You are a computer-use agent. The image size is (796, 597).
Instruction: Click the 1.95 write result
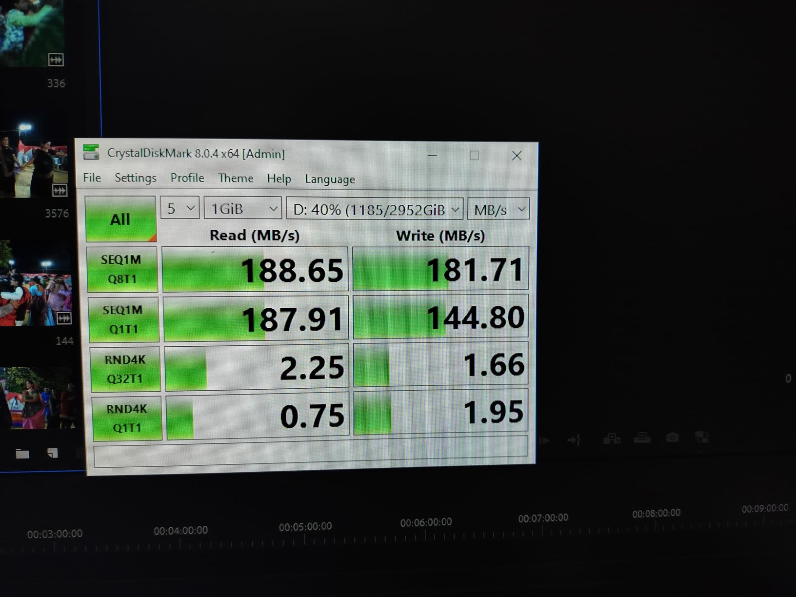click(440, 412)
